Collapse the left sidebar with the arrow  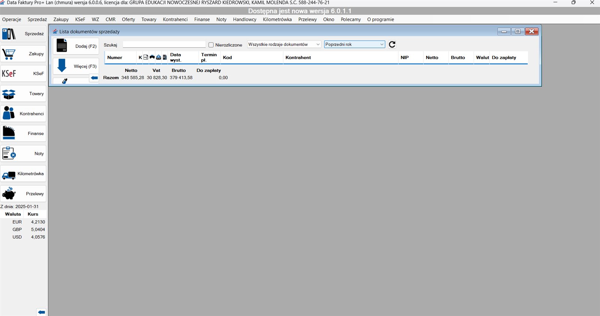click(x=41, y=312)
